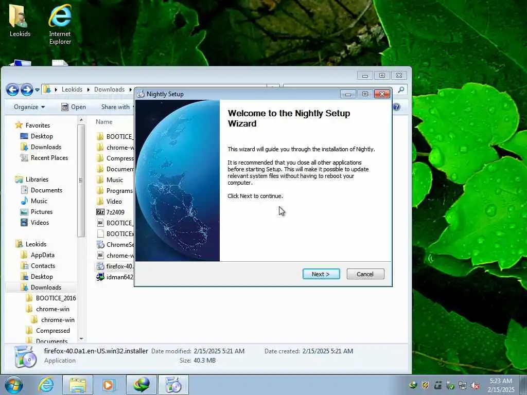Click the navigation pane scroll down arrow
This screenshot has width=527, height=395.
tap(81, 339)
